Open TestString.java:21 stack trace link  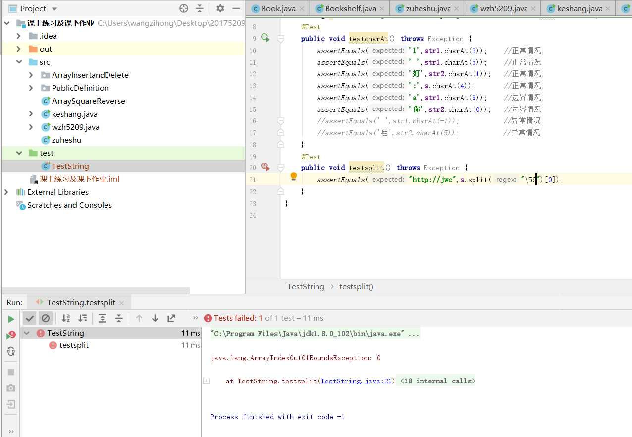pyautogui.click(x=356, y=381)
